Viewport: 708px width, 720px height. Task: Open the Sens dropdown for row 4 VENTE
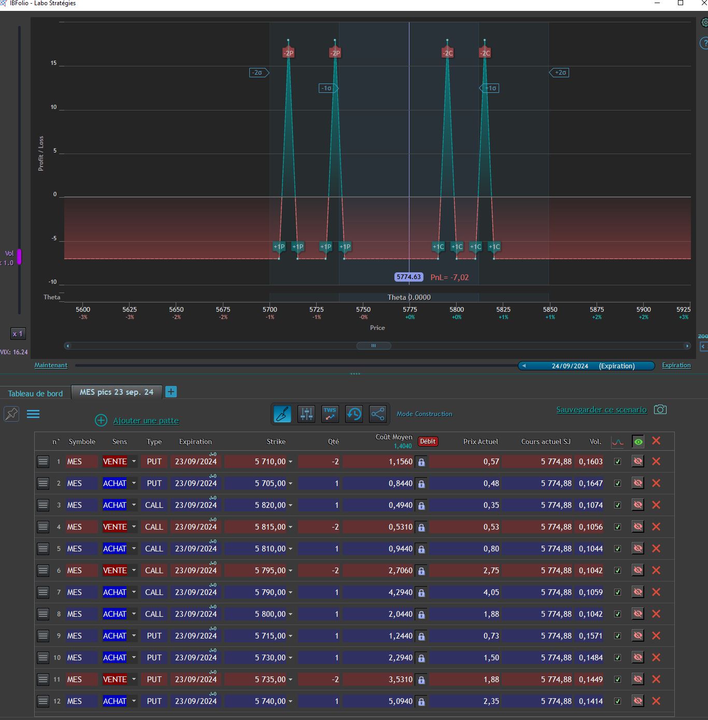pyautogui.click(x=134, y=527)
